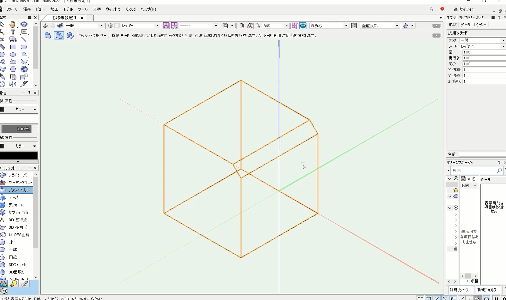Click the サインイン sign-in button

point(464,9)
